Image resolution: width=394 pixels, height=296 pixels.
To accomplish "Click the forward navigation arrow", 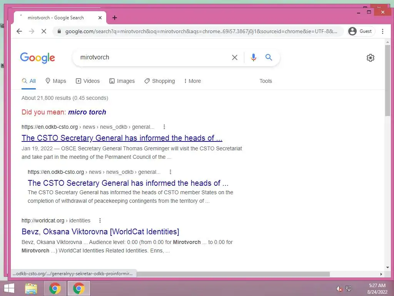I will 32,31.
